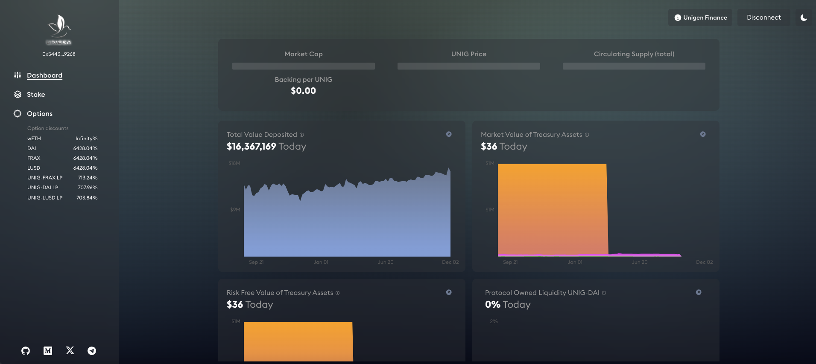Show info for Risk Free Value

(337, 293)
